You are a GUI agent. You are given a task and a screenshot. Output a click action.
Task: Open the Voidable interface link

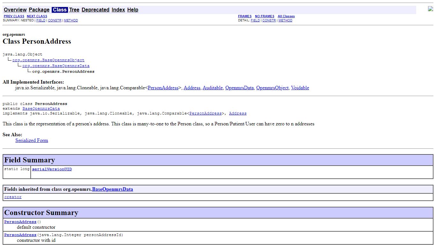[x=300, y=88]
